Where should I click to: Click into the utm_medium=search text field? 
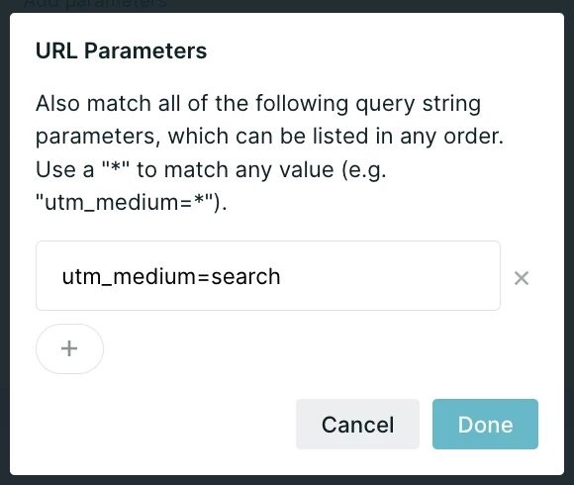coord(268,275)
